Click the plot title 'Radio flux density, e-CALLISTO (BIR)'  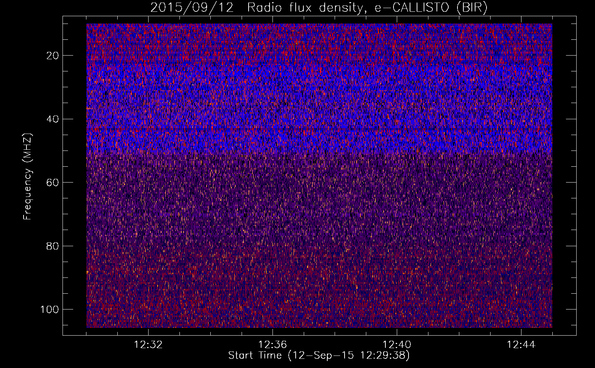click(x=367, y=7)
